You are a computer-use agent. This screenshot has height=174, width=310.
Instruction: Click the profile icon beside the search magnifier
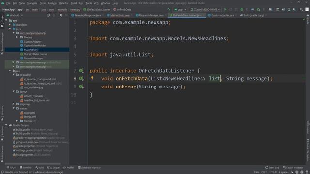click(x=307, y=9)
